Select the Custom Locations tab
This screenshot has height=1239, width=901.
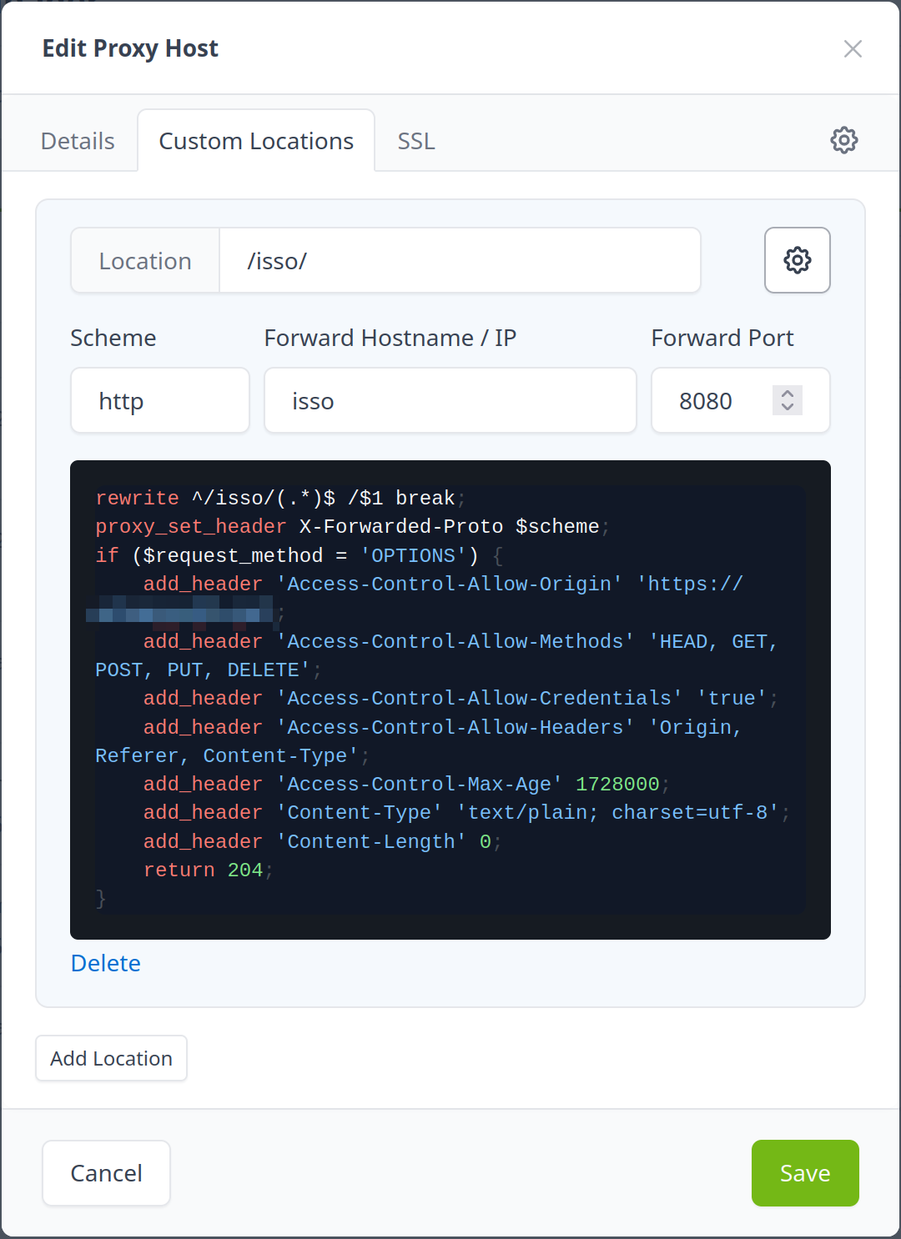(256, 141)
